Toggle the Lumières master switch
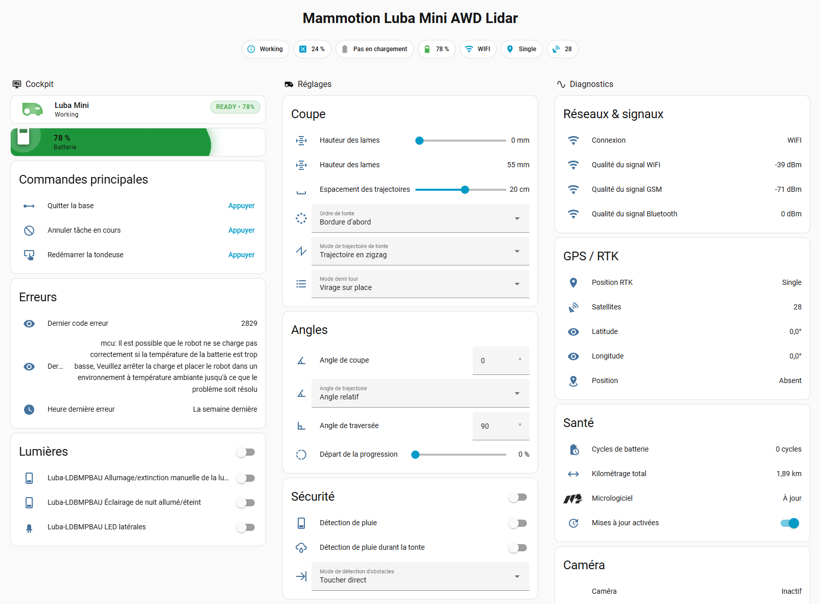This screenshot has width=820, height=604. pyautogui.click(x=246, y=452)
